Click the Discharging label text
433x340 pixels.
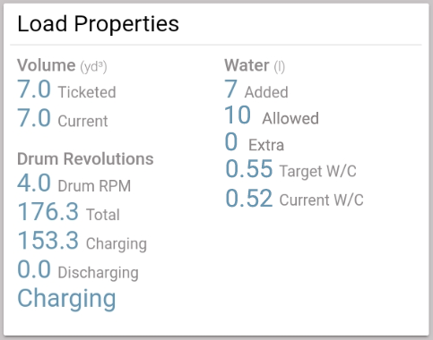99,273
